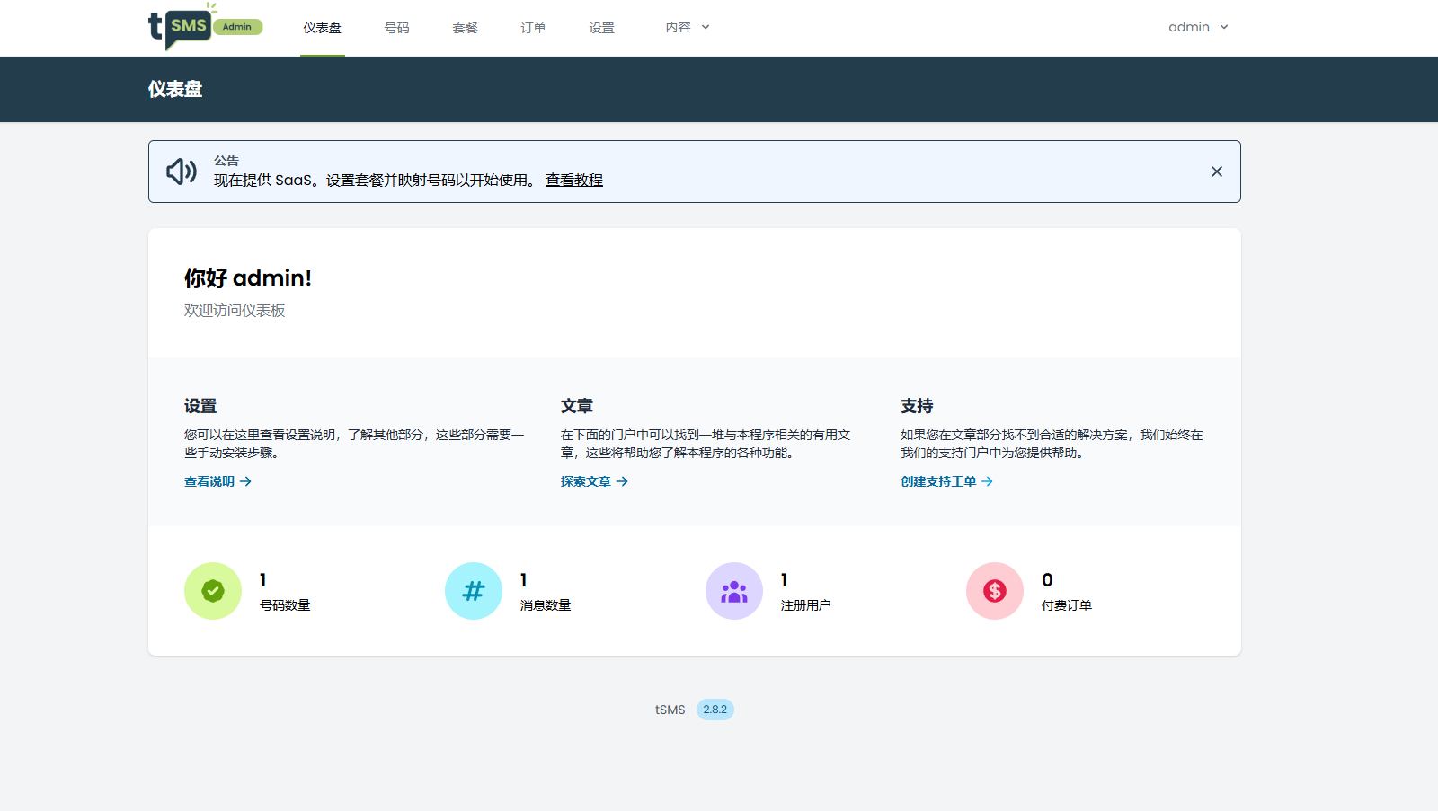
Task: Click 创建支持工单 link
Action: (946, 481)
